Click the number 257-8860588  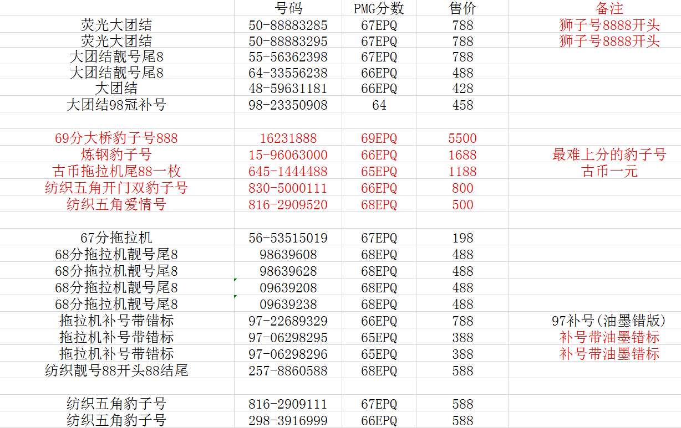(288, 370)
